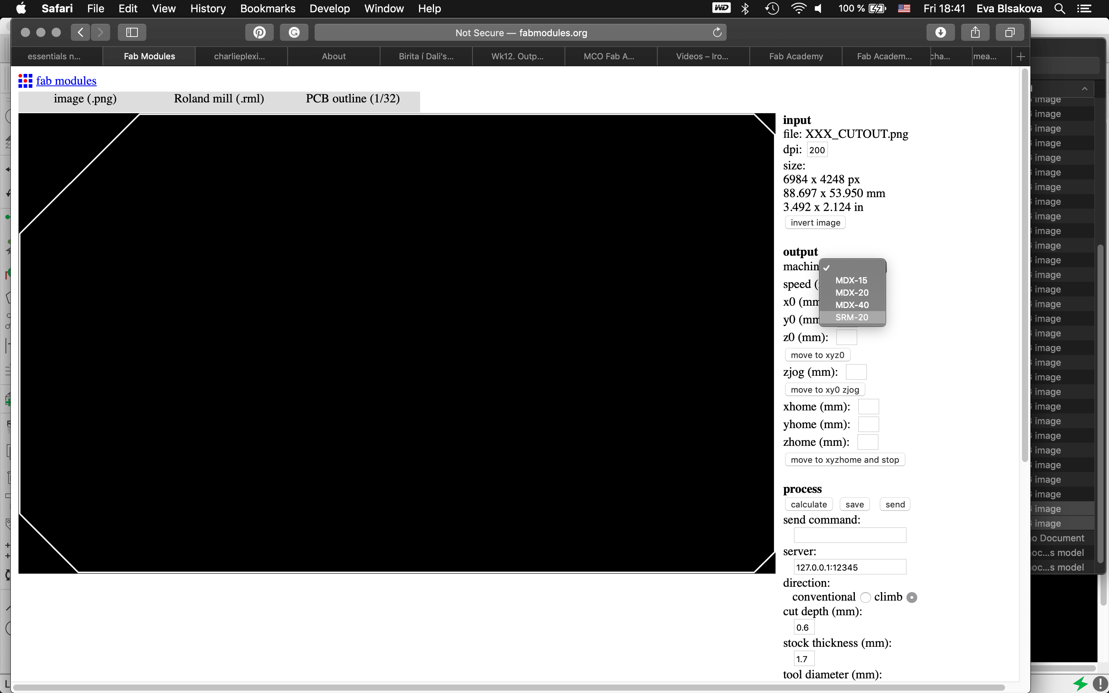
Task: Show all tabs overview icon
Action: tap(1010, 33)
